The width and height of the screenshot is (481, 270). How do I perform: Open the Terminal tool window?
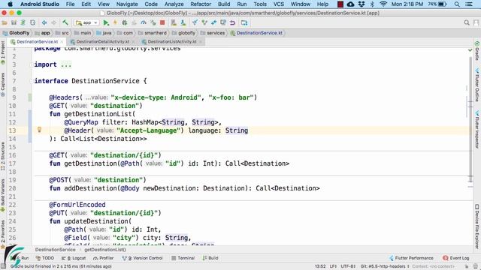click(183, 258)
